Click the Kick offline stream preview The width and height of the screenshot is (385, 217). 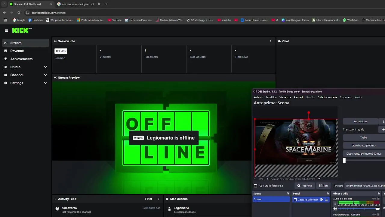164,138
